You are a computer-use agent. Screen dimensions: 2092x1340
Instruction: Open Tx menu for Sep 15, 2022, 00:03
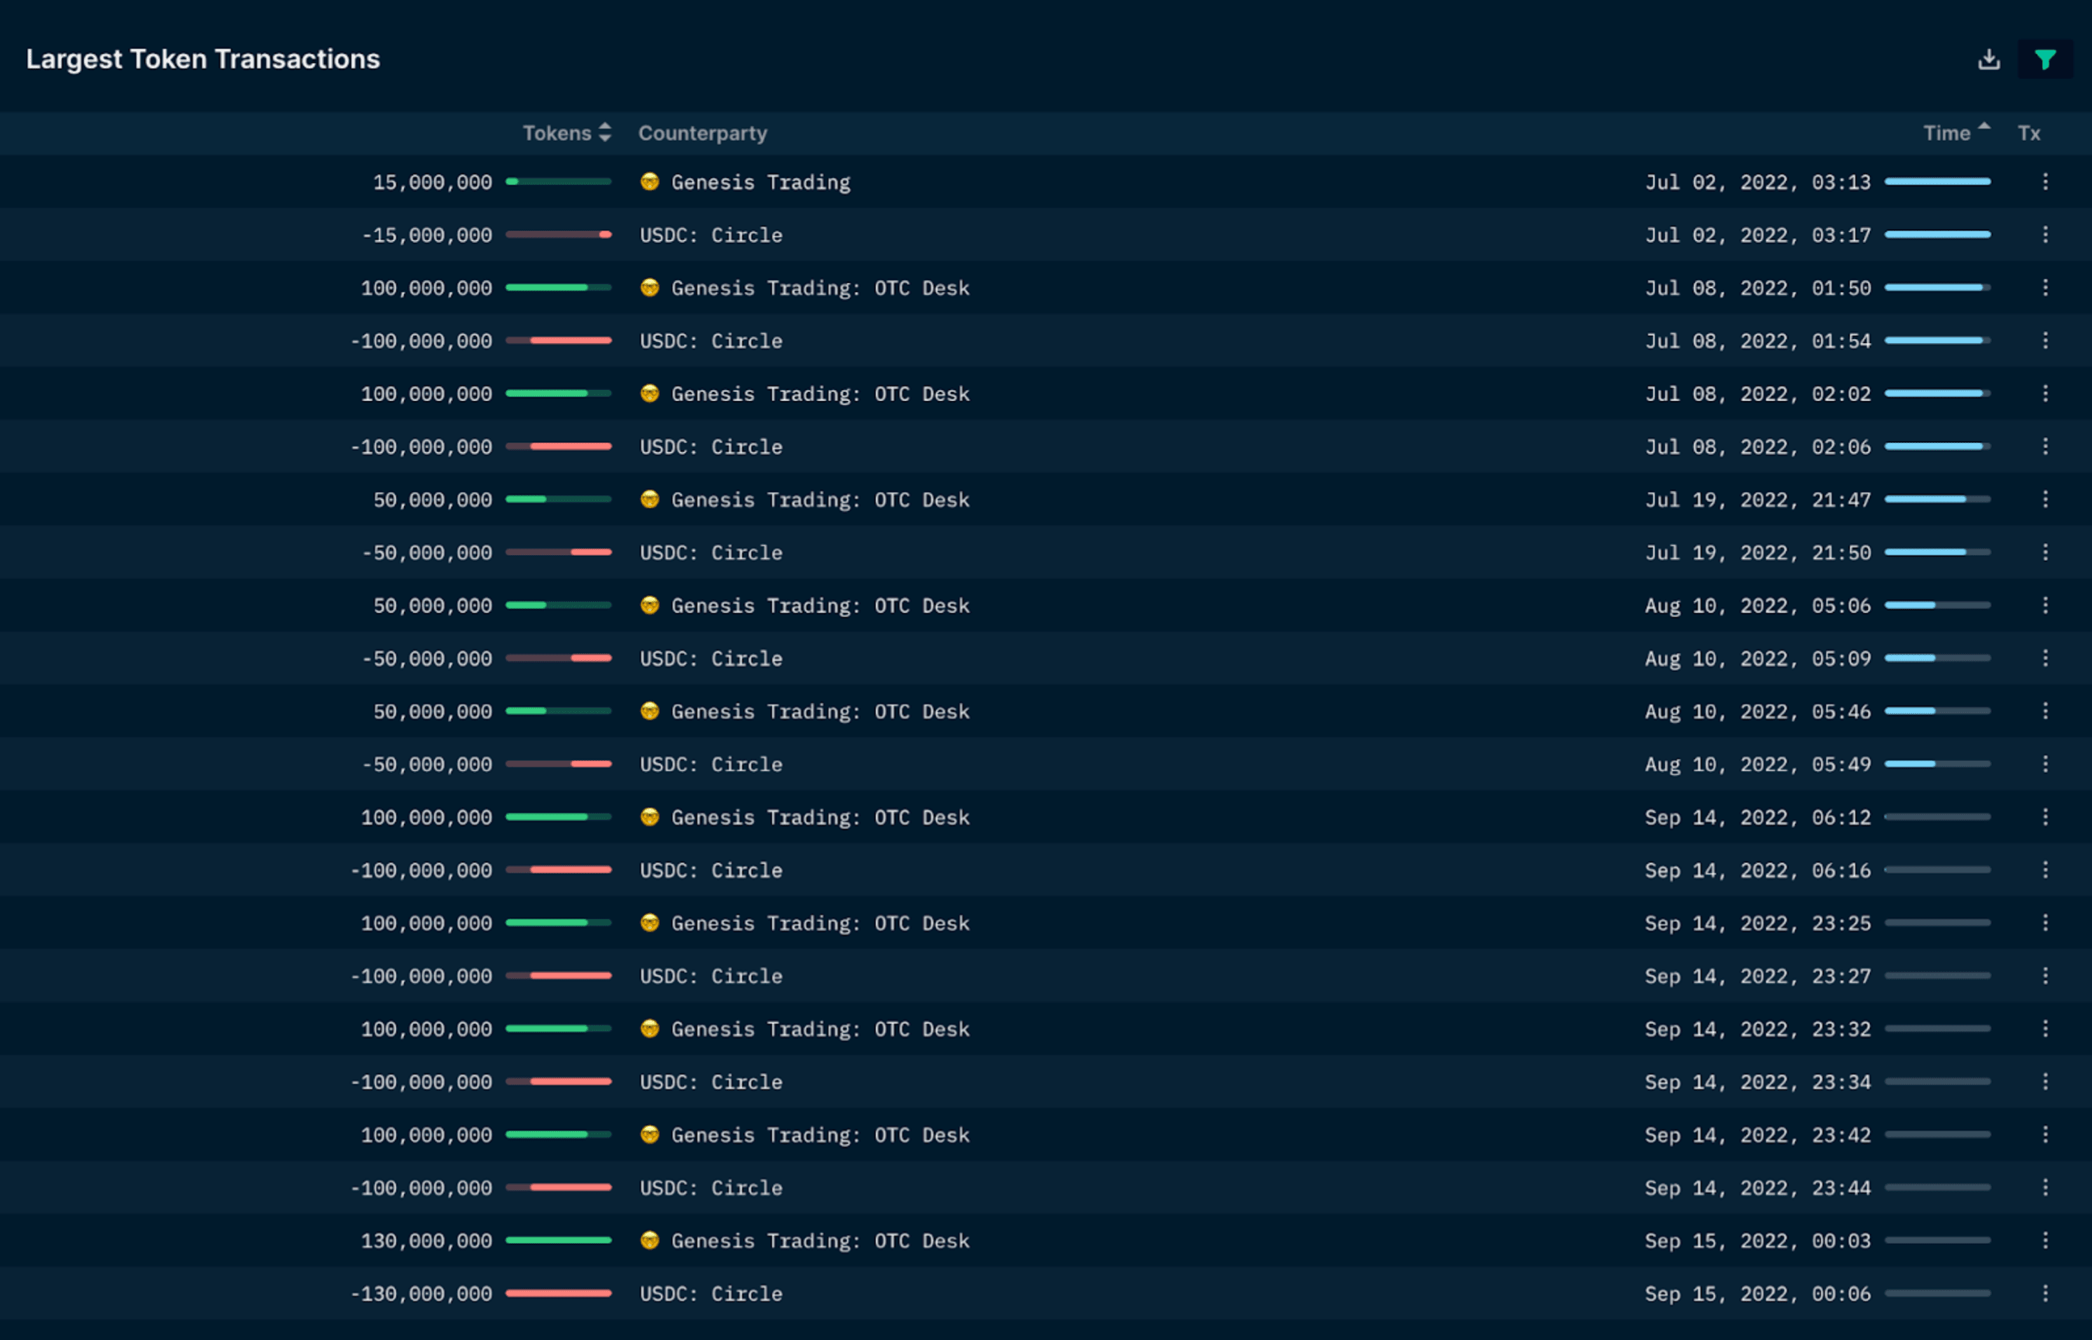click(x=2045, y=1241)
